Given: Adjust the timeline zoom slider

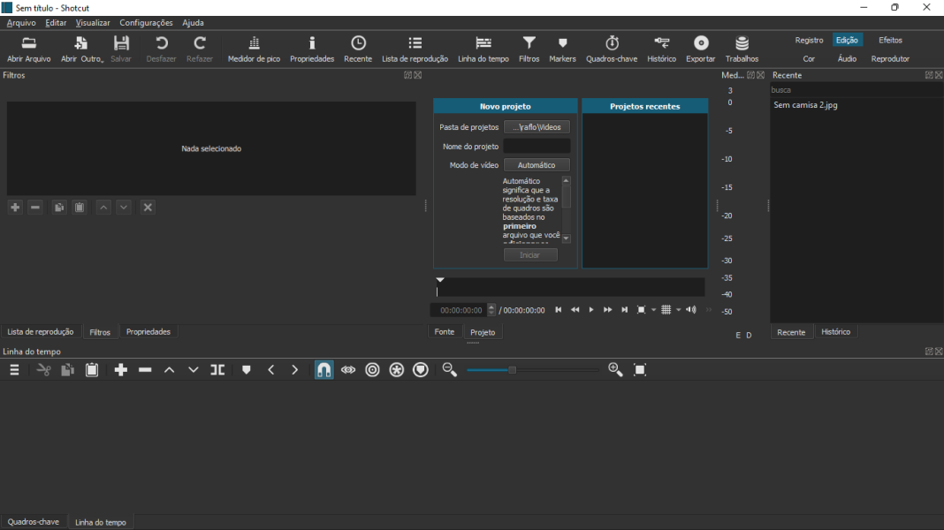Looking at the screenshot, I should point(513,370).
